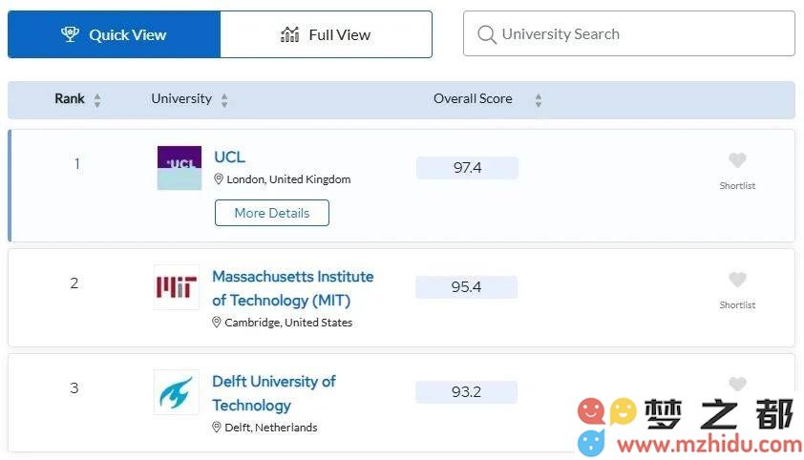Click the location pin beside Cambridge, United States
Screen dimensions: 804x460
coord(217,322)
